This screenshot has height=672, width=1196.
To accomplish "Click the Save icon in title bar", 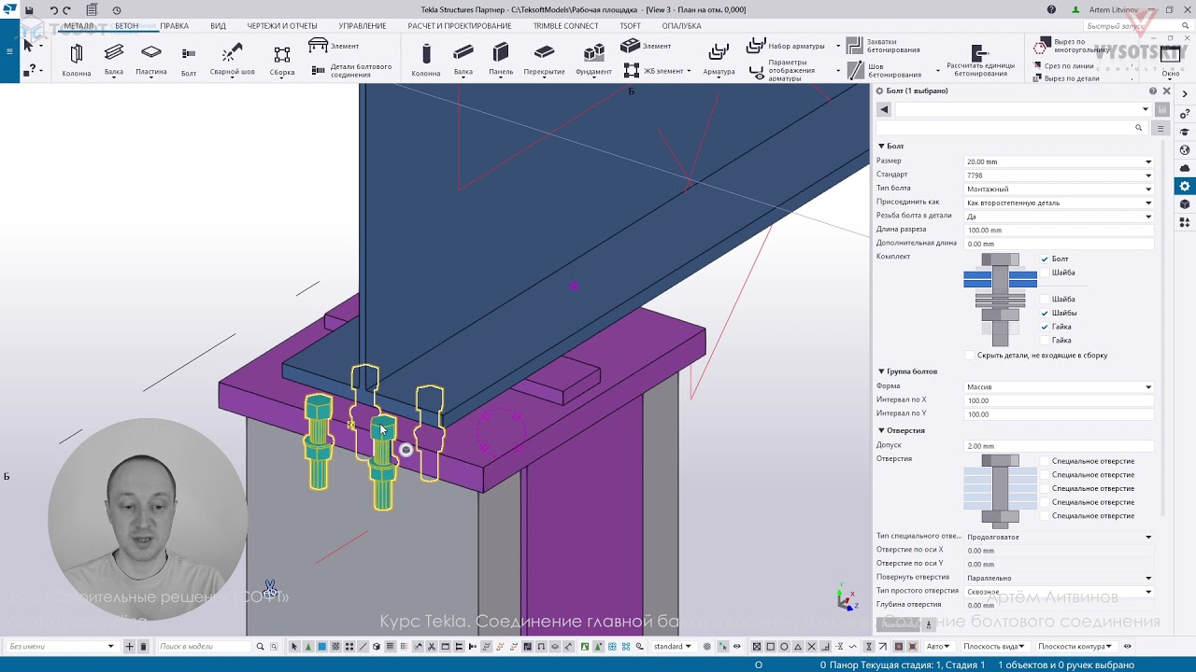I will coord(30,10).
